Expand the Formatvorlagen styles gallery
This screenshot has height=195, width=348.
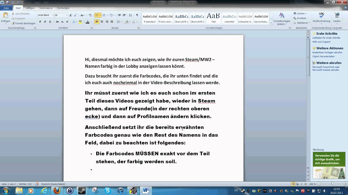(x=271, y=23)
